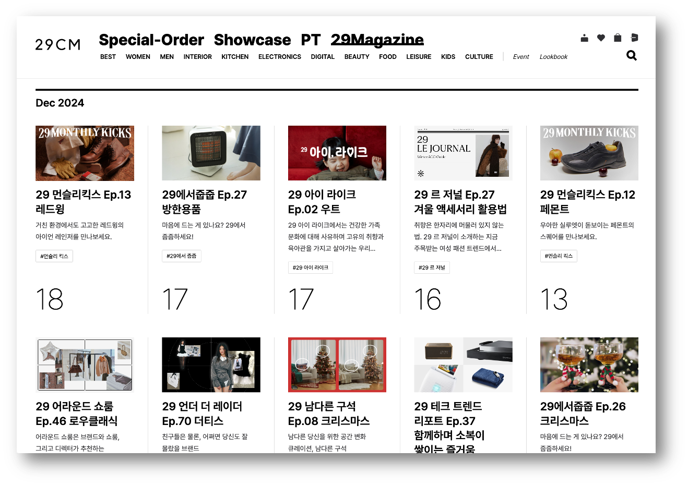Viewport: 688px width, 486px height.
Task: Open the Ep.13 레드윙 boots thumbnail
Action: (x=85, y=153)
